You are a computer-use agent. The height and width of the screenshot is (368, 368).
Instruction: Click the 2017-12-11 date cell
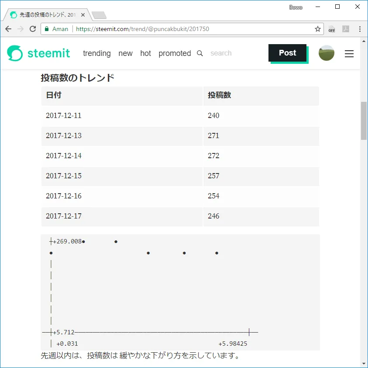pos(122,116)
